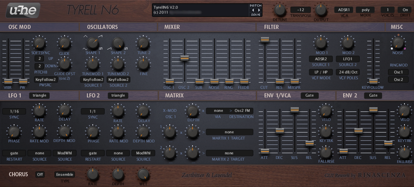Click the NOISE color knob

[x=398, y=43]
